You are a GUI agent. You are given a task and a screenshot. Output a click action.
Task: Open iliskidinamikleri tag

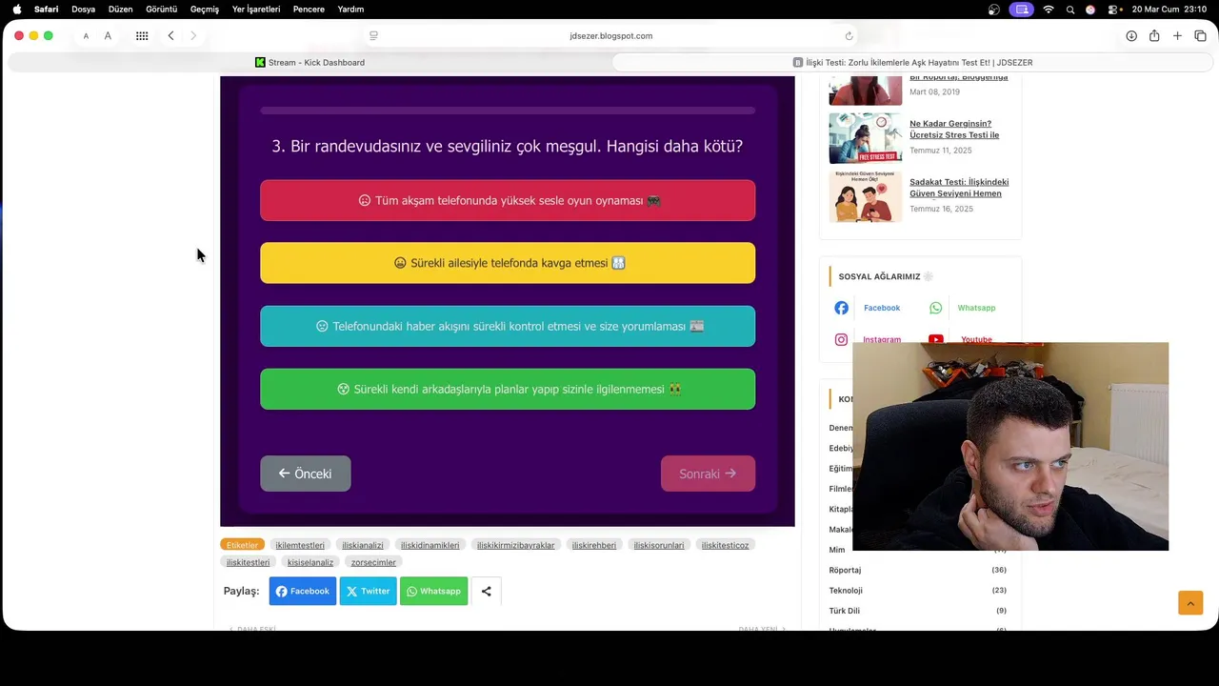tap(430, 545)
